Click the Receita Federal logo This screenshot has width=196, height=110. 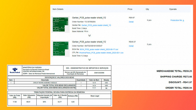pyautogui.click(x=15, y=70)
